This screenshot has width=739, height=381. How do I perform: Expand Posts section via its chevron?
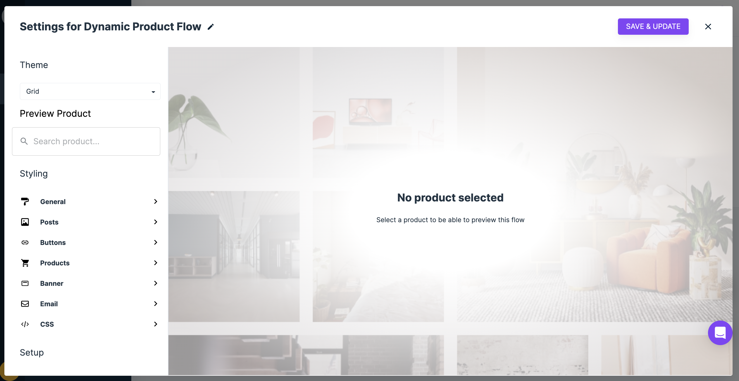pos(156,222)
